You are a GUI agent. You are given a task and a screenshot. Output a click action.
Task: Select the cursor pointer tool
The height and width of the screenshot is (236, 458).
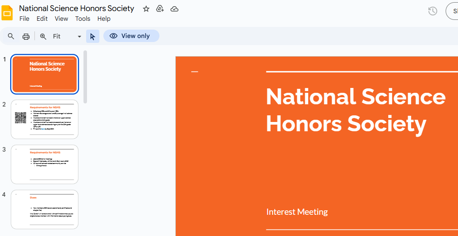coord(92,36)
